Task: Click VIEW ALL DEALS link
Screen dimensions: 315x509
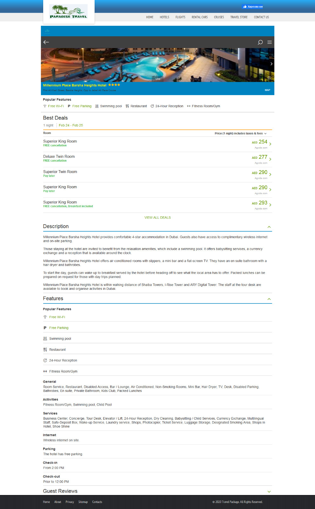Action: point(157,218)
